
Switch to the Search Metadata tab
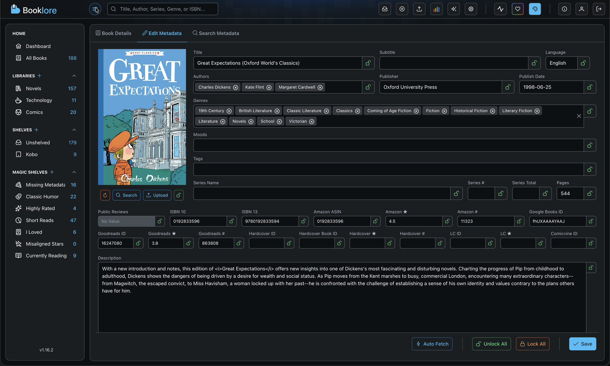(216, 33)
